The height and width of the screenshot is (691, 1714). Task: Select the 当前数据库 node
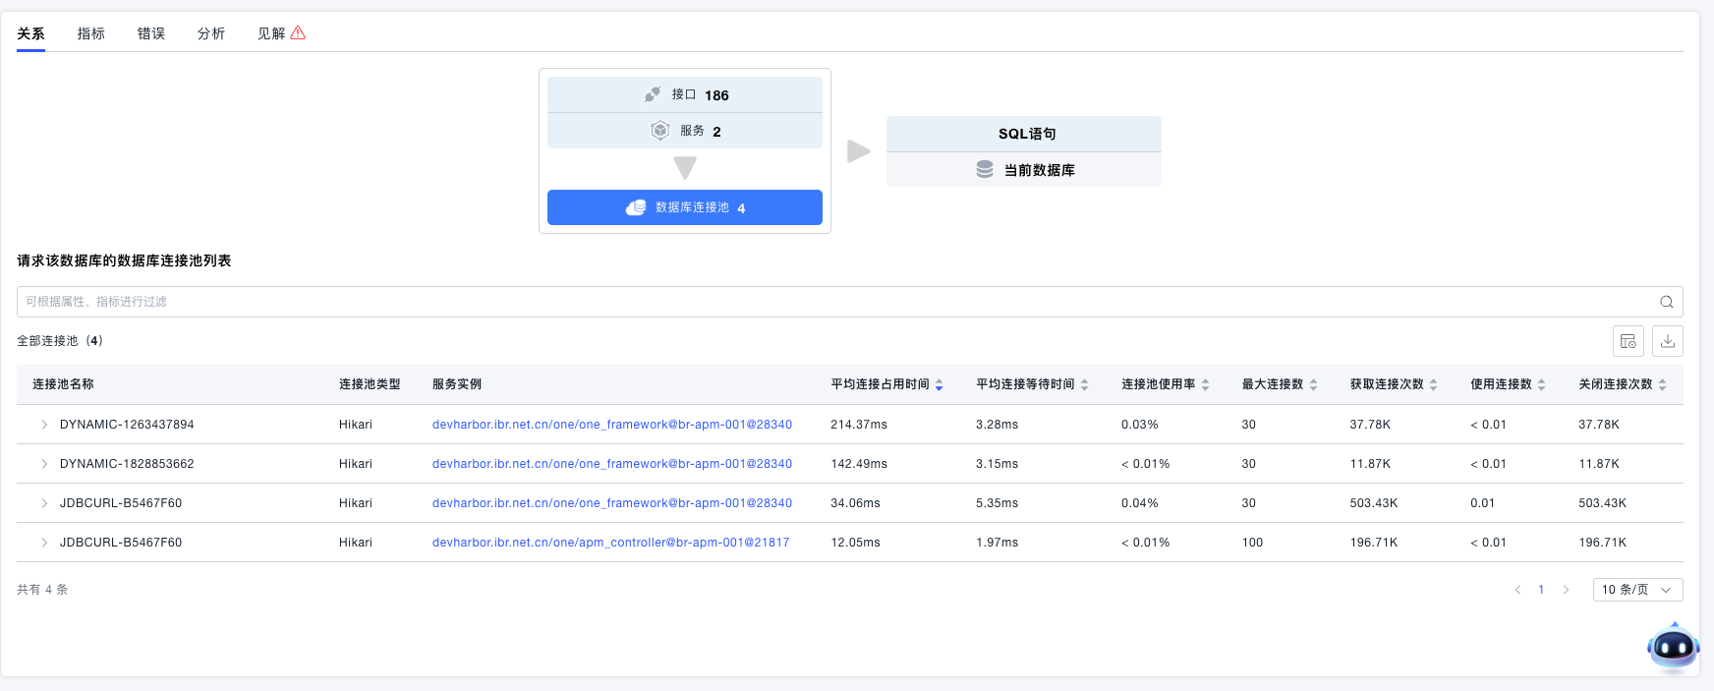(1023, 170)
